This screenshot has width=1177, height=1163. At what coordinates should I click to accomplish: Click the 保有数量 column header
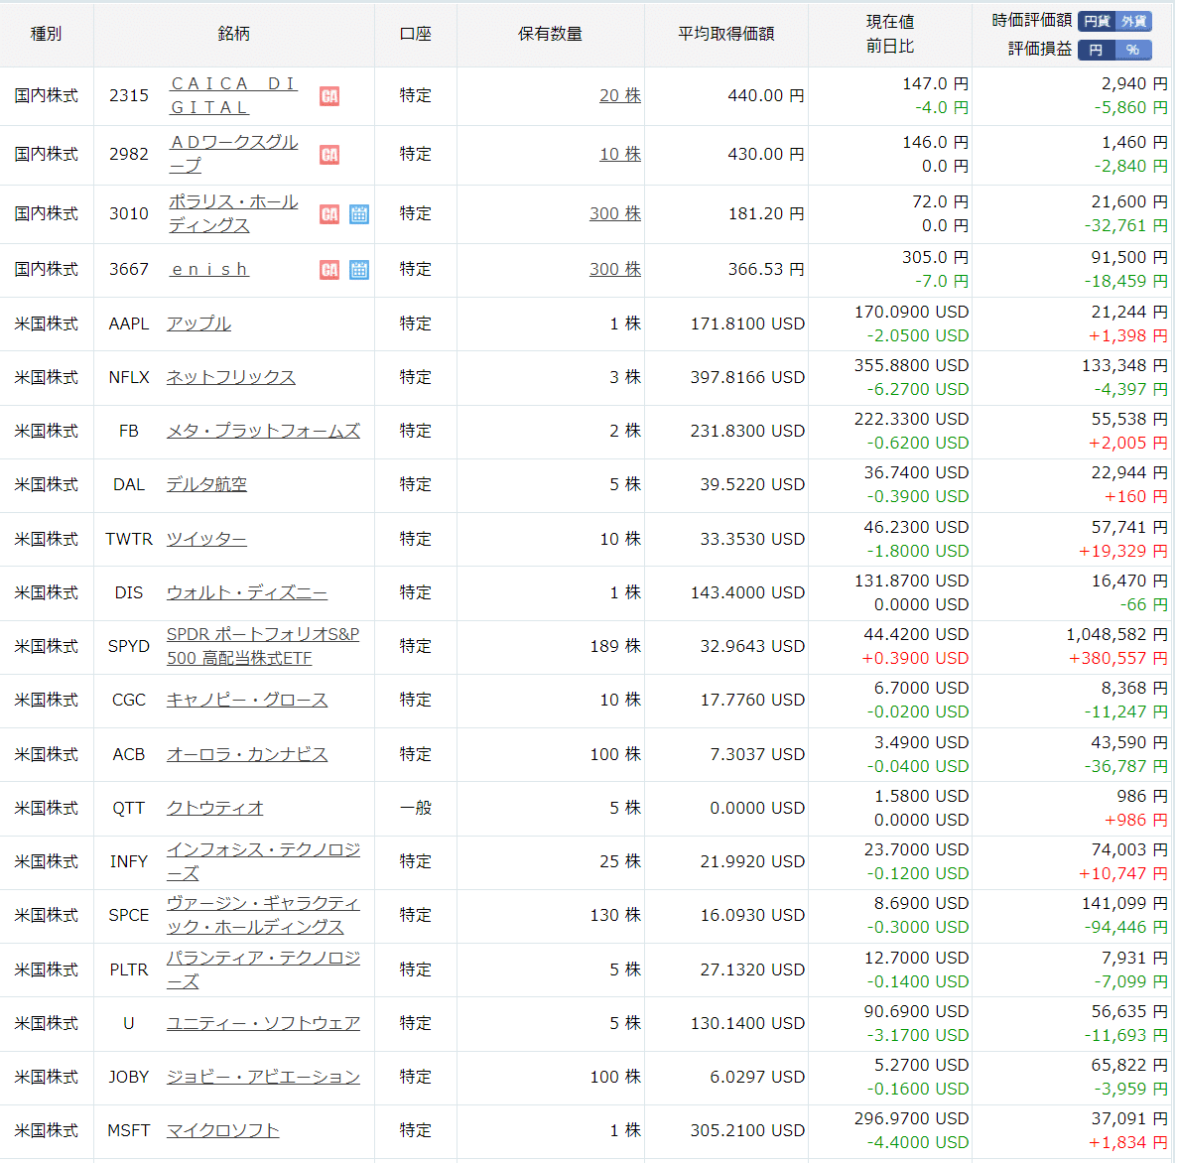click(x=550, y=34)
